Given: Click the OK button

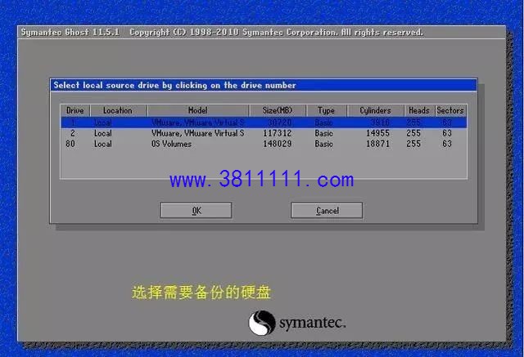Looking at the screenshot, I should coord(196,210).
